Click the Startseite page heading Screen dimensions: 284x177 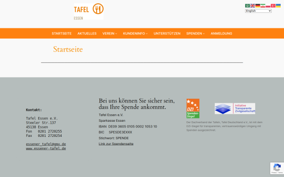coord(68,49)
